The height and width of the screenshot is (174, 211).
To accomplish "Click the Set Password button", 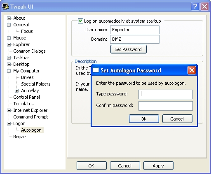I will tap(129, 49).
